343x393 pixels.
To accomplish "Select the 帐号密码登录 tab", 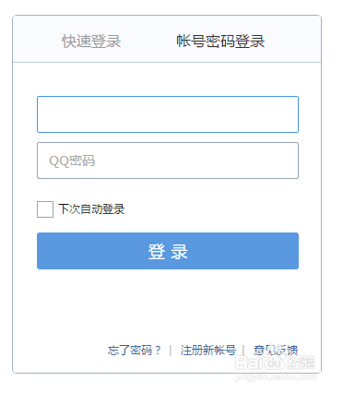I will (220, 42).
